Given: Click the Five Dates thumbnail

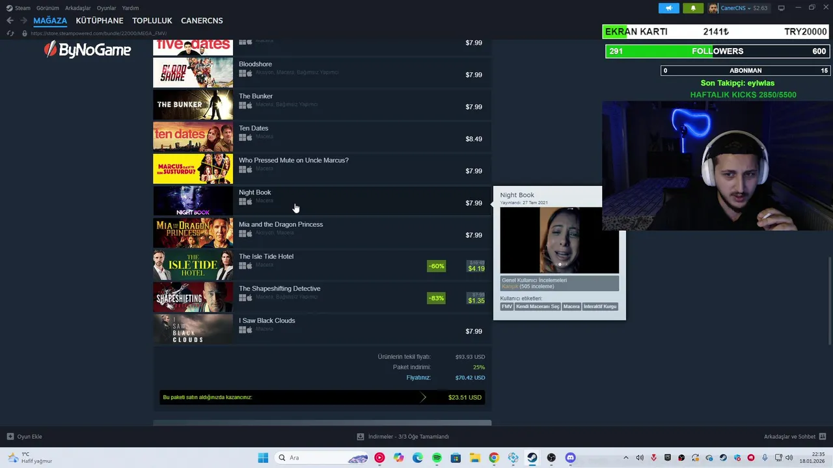Looking at the screenshot, I should click(193, 47).
